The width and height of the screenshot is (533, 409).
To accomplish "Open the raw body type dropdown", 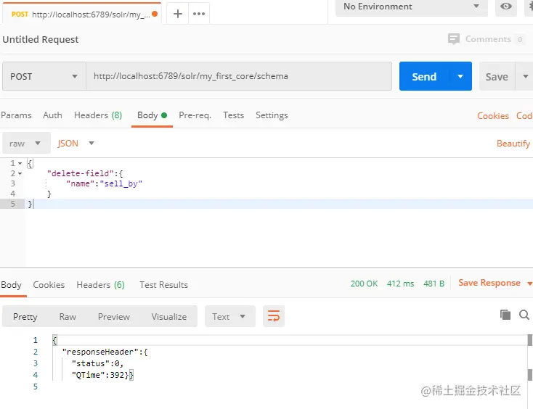I will tap(26, 144).
